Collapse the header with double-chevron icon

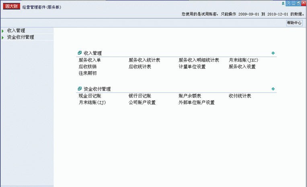click(x=283, y=3)
